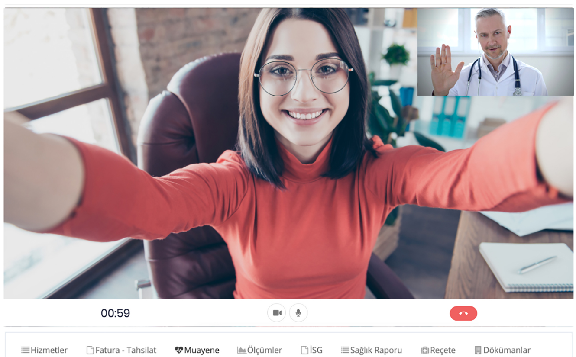Go to the Ölçümler tab

coord(265,350)
